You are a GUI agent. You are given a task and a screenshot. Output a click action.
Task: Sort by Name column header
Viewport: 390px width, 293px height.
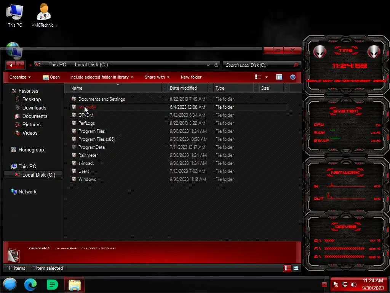[113, 88]
